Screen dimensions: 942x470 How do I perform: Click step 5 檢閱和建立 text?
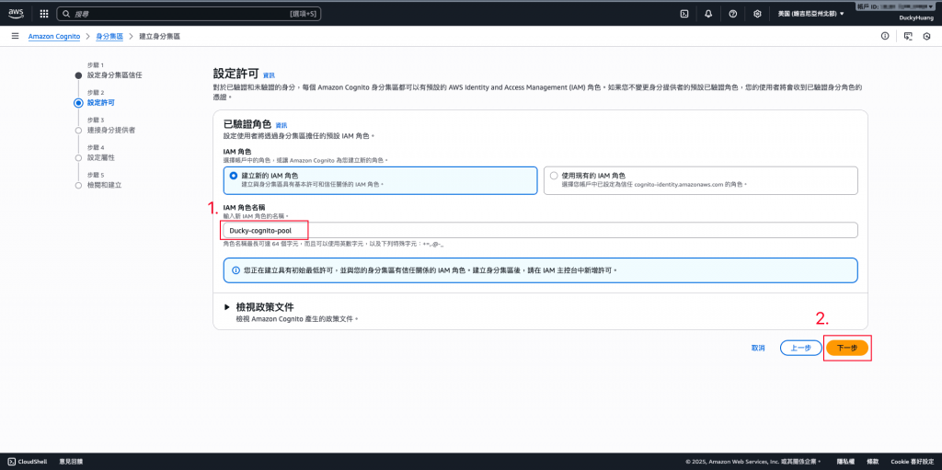pyautogui.click(x=105, y=185)
